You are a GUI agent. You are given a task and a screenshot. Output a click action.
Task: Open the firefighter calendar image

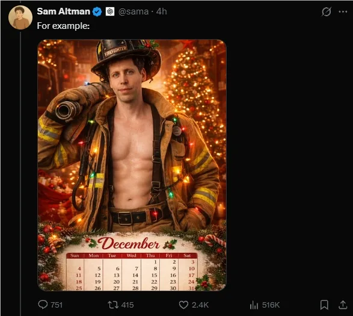point(132,165)
